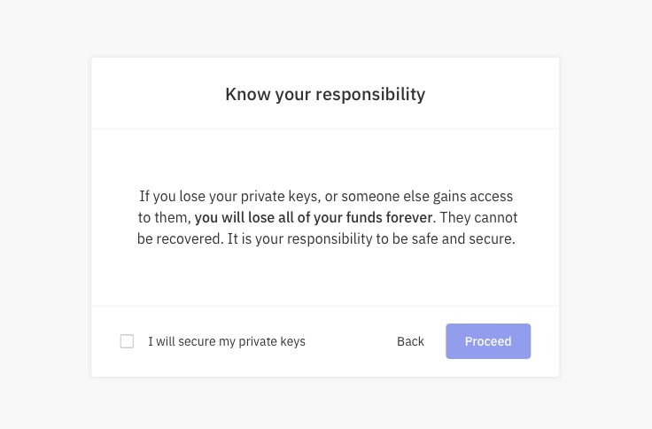
Task: Click the "Know your responsibility" heading
Action: pos(324,94)
